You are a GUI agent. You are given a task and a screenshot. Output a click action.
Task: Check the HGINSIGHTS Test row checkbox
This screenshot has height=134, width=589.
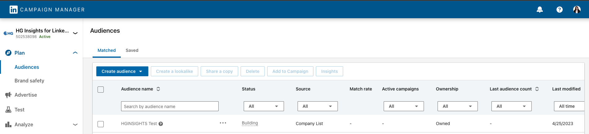click(x=101, y=124)
